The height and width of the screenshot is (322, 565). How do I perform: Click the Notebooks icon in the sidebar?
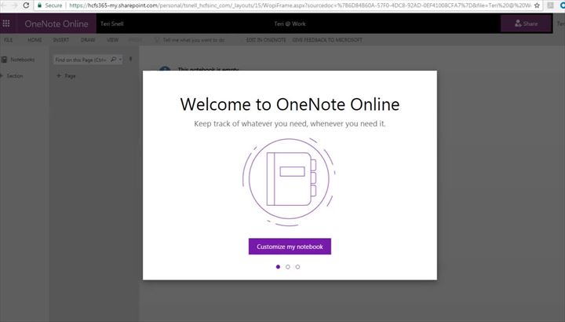tap(5, 59)
